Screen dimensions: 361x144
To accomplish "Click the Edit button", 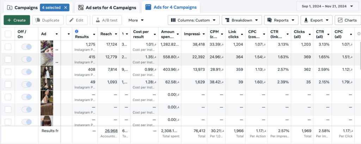I will 77,20.
